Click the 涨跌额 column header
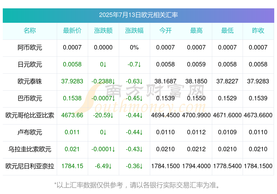The height and width of the screenshot is (194, 277). point(103,31)
